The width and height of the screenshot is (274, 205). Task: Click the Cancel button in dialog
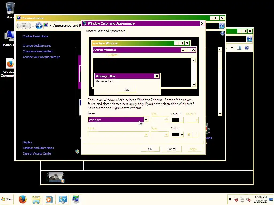click(172, 149)
